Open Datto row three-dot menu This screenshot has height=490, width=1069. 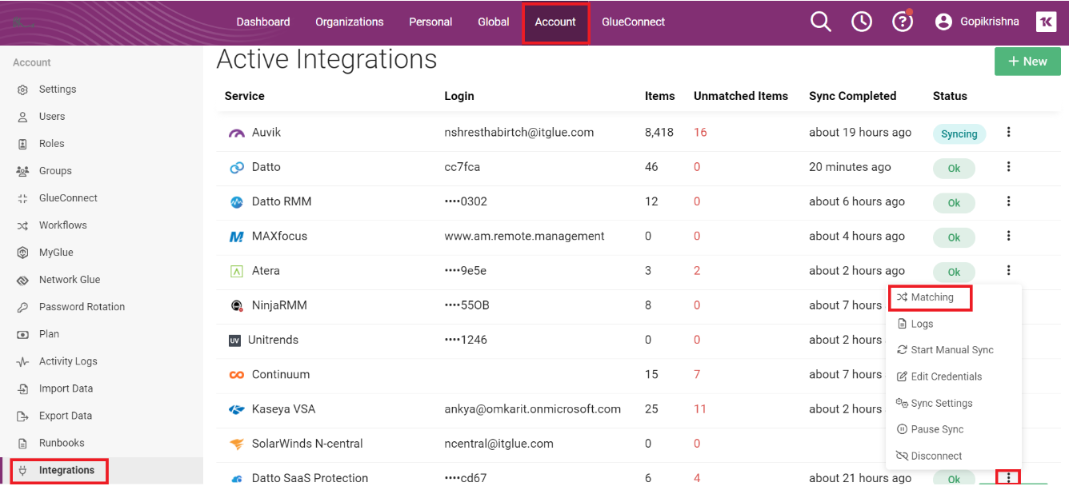click(1009, 166)
